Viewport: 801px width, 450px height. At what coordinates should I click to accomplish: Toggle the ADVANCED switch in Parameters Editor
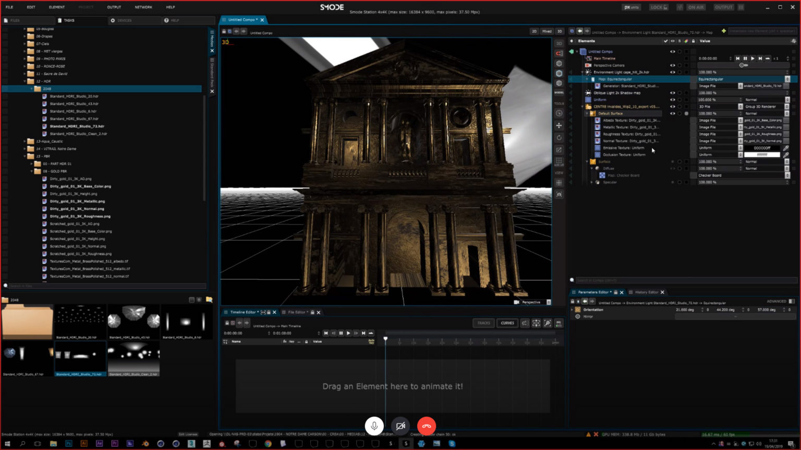(792, 301)
